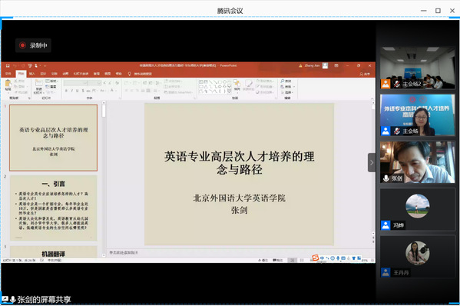Click the red recording indicator icon
The height and width of the screenshot is (306, 460).
22,45
